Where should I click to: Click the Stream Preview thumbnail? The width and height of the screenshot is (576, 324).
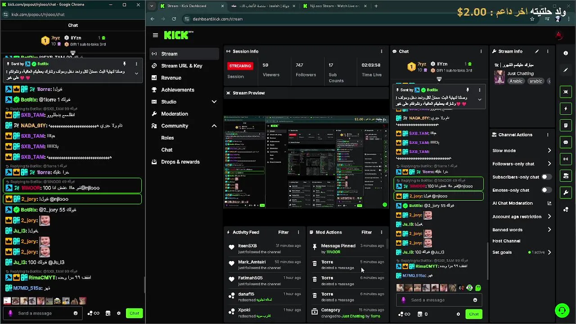point(306,162)
